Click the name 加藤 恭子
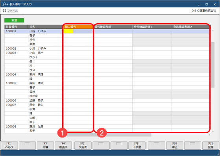 click(36, 100)
